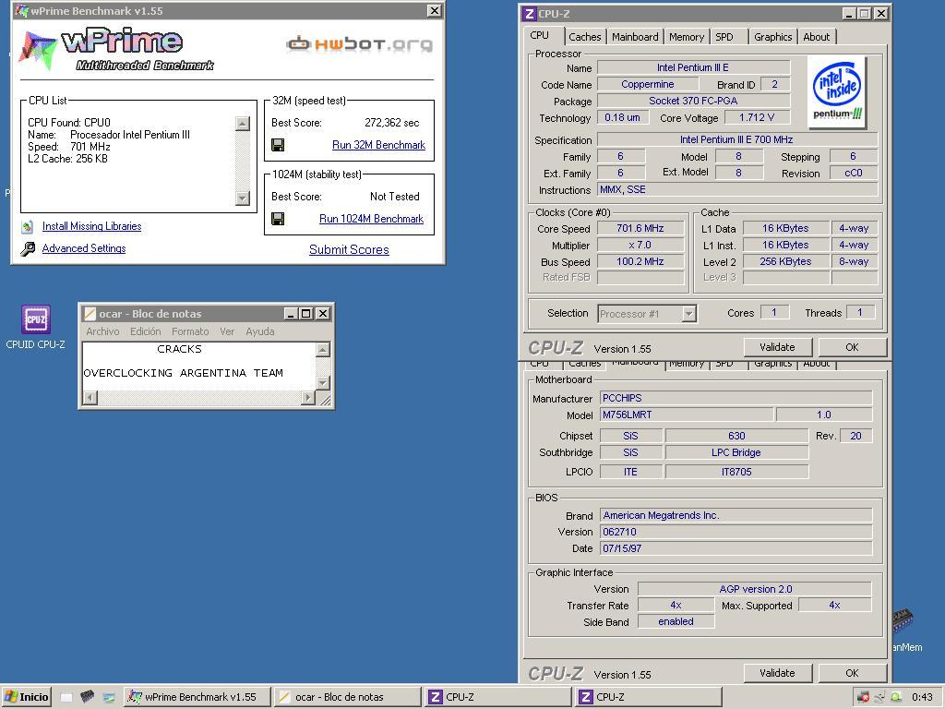
Task: Open the Archivo menu in Notepad
Action: [102, 331]
